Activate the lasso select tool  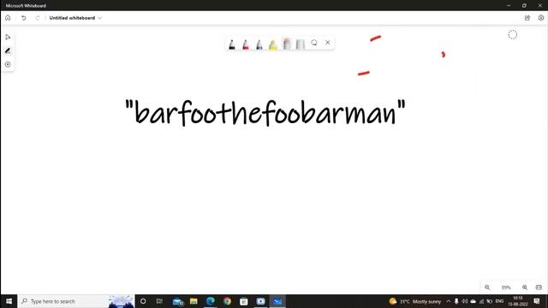click(314, 43)
